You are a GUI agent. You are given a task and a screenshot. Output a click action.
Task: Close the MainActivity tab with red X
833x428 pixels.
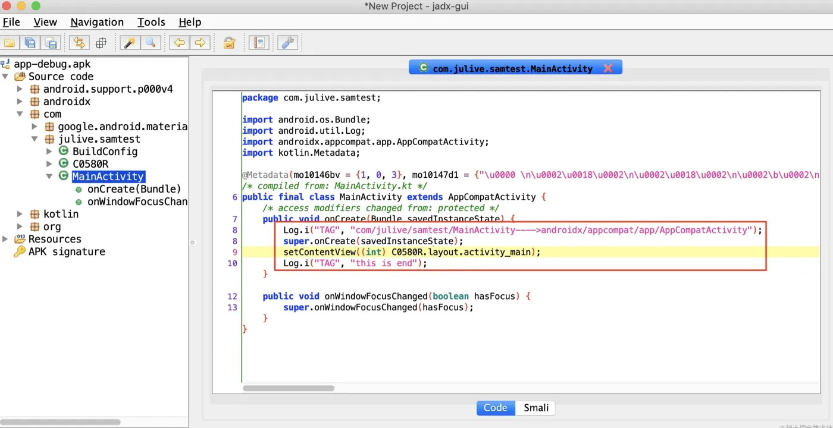tap(607, 68)
